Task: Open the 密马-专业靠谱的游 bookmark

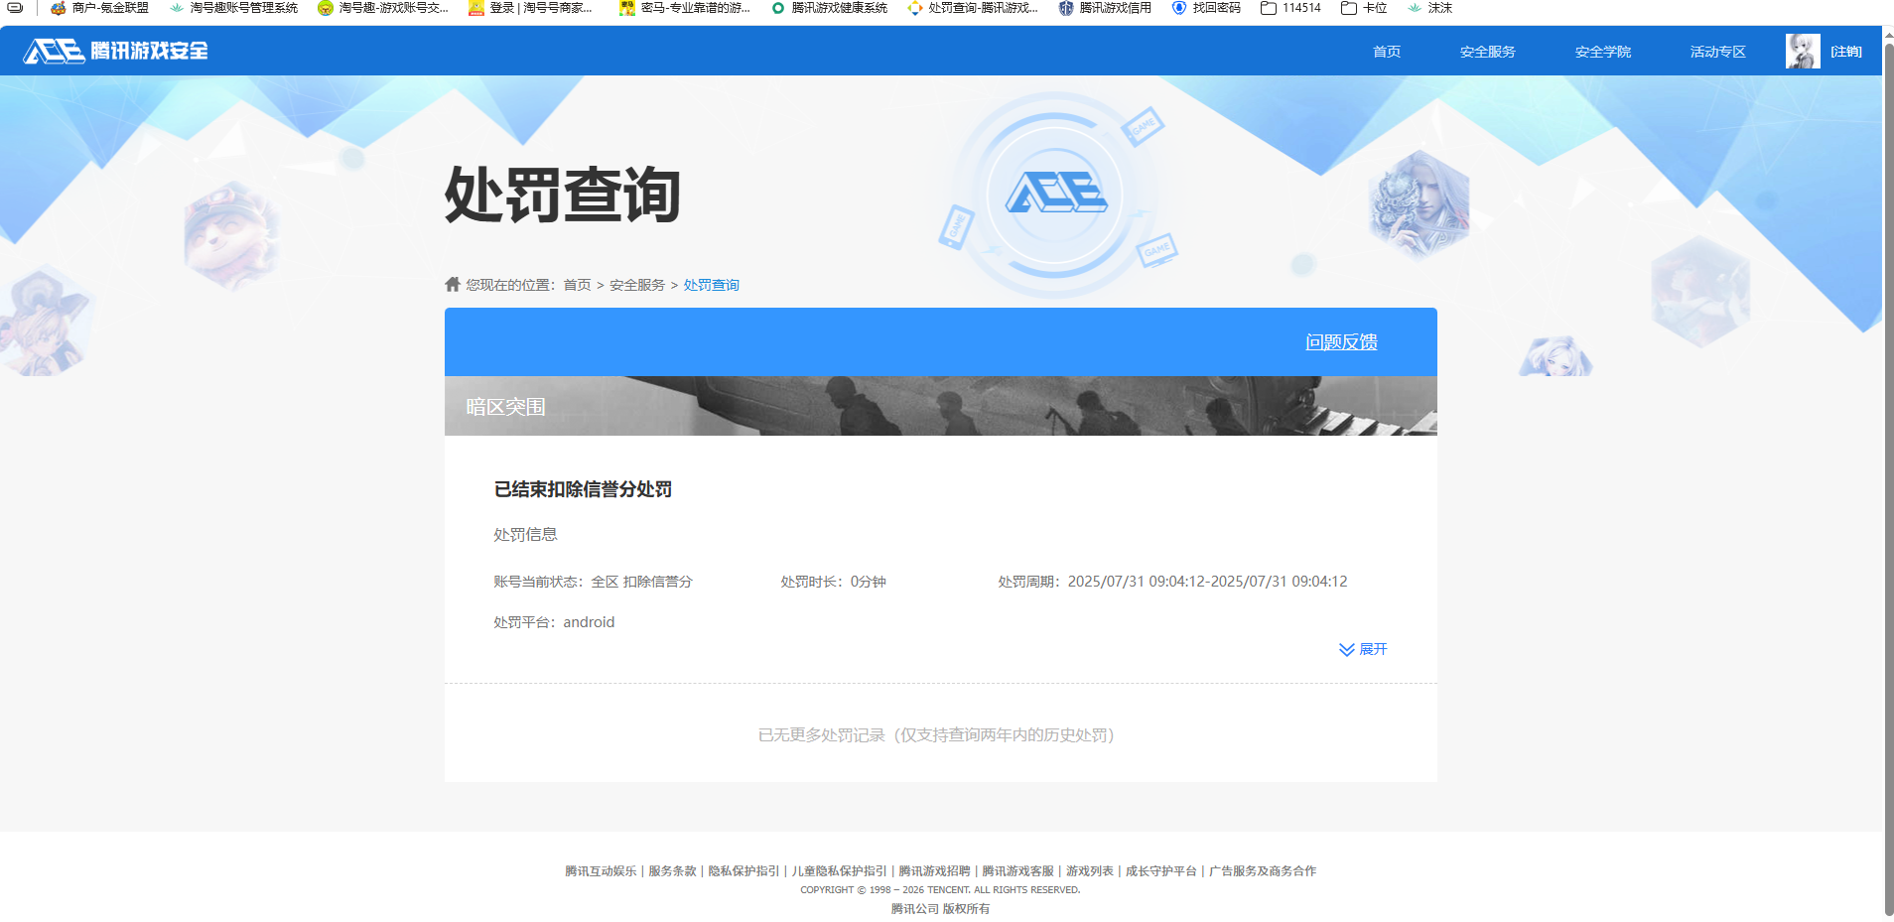Action: pyautogui.click(x=685, y=8)
